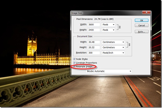Open the Pixel Dimensions Width units dropdown

coord(108,25)
